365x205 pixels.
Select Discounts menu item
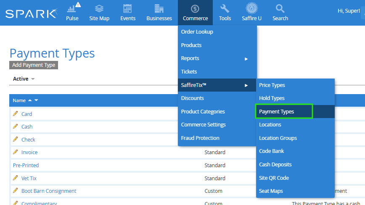click(192, 98)
